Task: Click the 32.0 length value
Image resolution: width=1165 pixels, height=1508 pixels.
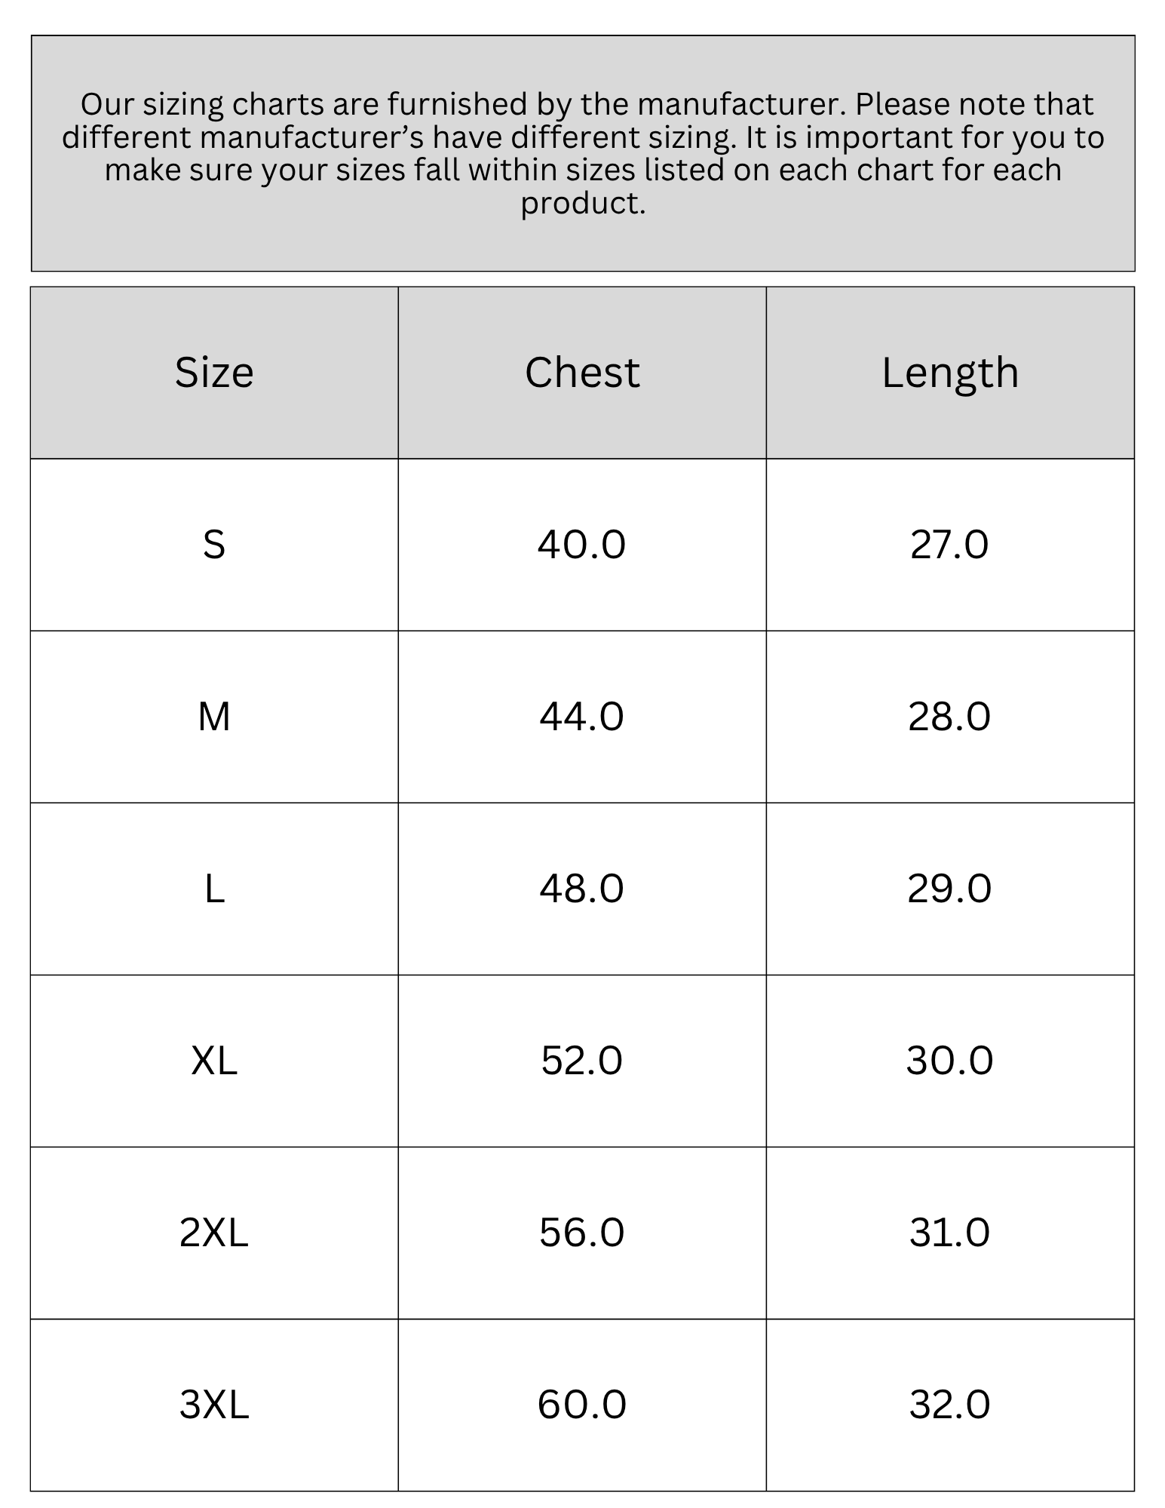Action: (950, 1405)
